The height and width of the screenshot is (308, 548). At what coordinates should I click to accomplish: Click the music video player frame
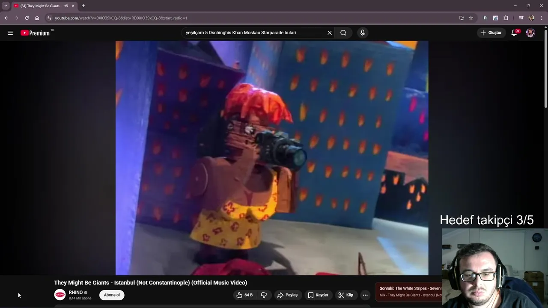tap(272, 158)
